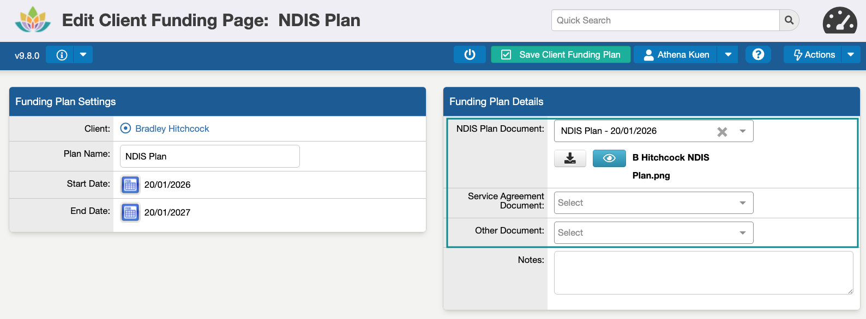The image size is (866, 319).
Task: Click into the Notes text area
Action: [x=703, y=273]
